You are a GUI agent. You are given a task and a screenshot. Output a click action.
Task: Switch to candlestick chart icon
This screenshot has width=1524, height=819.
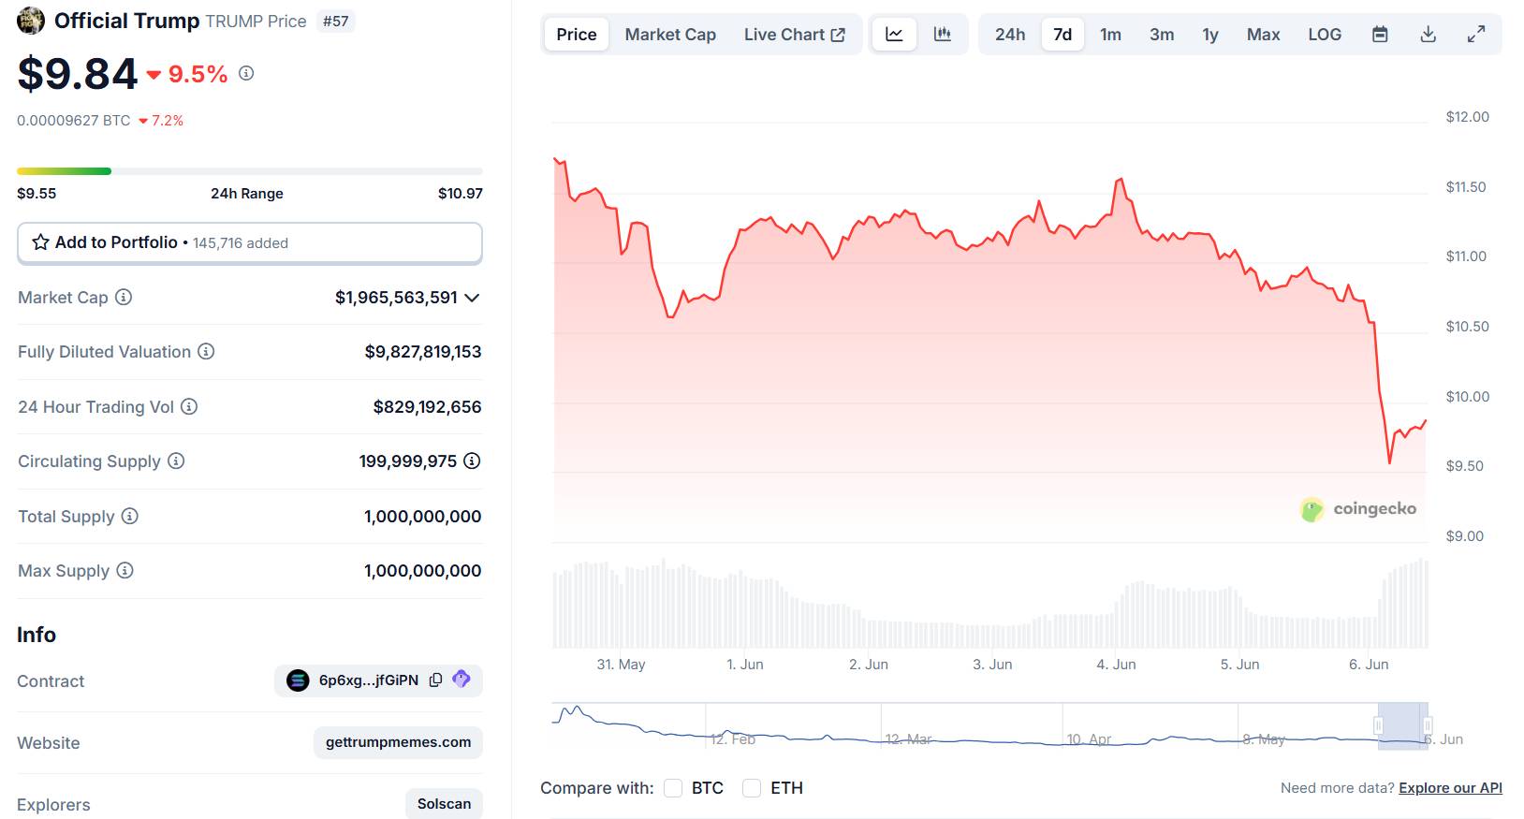point(943,35)
